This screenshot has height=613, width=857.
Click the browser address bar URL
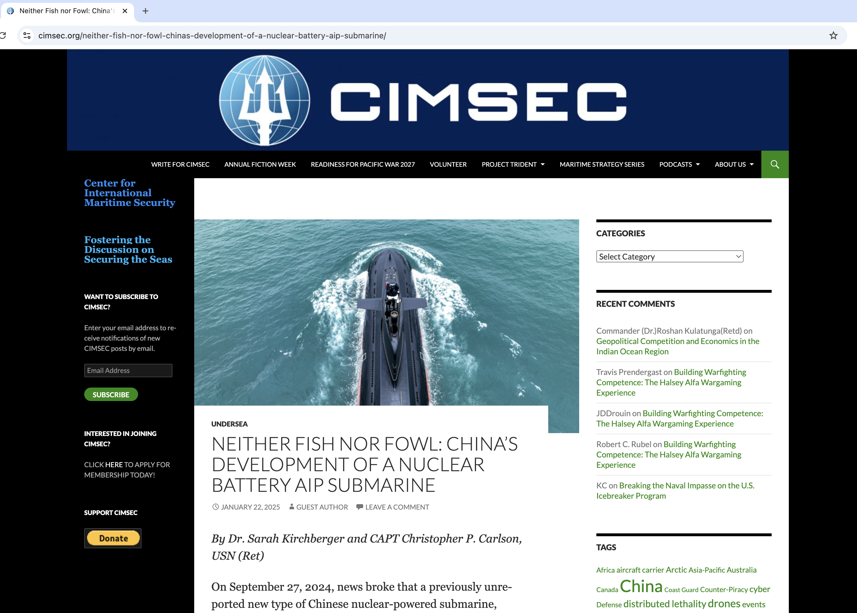[212, 36]
